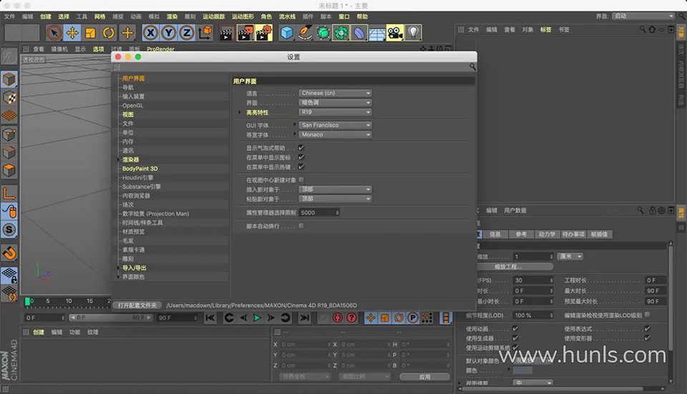Activate the Scale tool in top toolbar
Viewport: 687px width, 394px height.
coord(90,32)
